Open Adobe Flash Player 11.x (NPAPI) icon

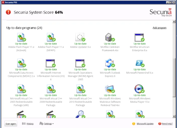pyautogui.click(x=51, y=37)
